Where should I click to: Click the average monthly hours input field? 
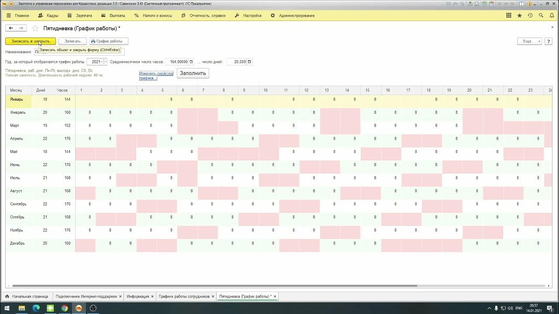click(177, 62)
